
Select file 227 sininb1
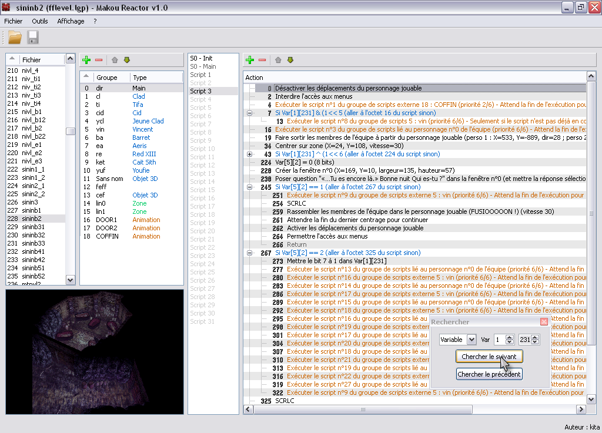[35, 210]
